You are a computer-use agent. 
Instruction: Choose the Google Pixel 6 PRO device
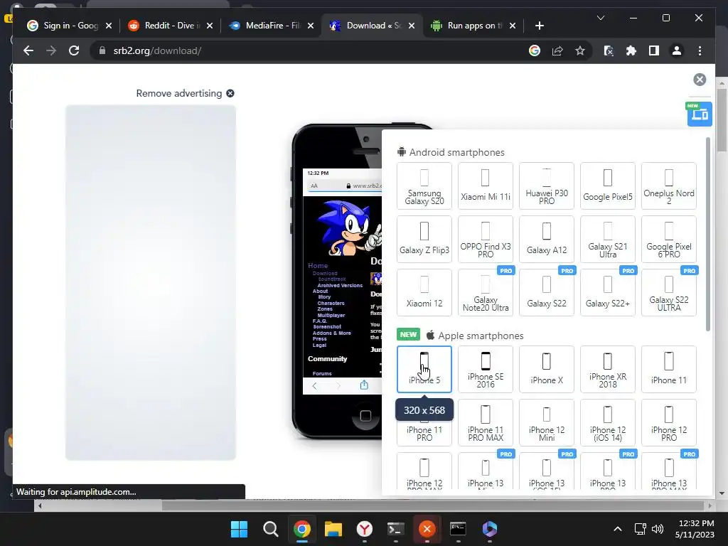(669, 240)
